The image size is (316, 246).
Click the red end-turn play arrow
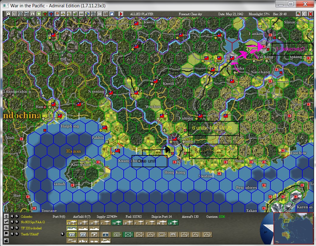click(x=121, y=14)
